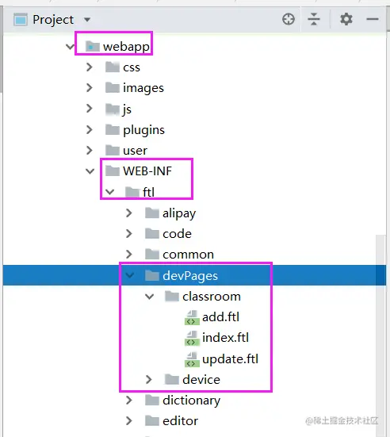The image size is (390, 437).
Task: Expand the images folder chevron
Action: tap(89, 88)
